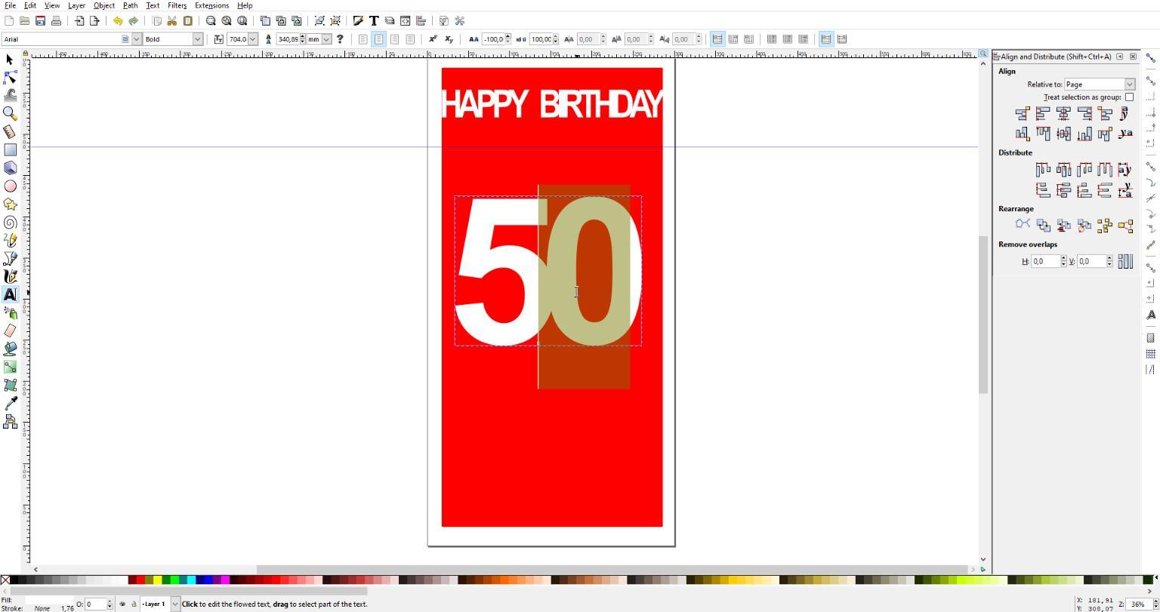Select the Rectangle tool
The height and width of the screenshot is (612, 1160).
(10, 150)
